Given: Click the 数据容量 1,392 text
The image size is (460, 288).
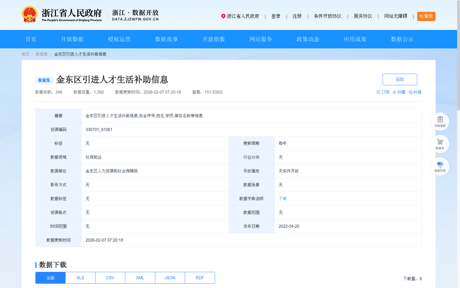Looking at the screenshot, I should [x=89, y=92].
